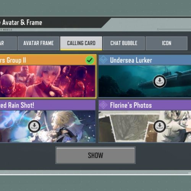Select the Florine's Photos title bar
This screenshot has width=191, height=191.
(145, 105)
